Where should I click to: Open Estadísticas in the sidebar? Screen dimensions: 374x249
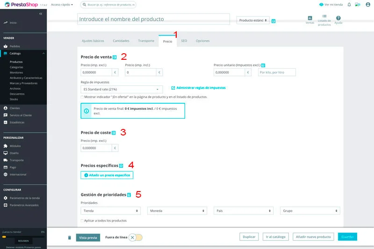point(17,122)
